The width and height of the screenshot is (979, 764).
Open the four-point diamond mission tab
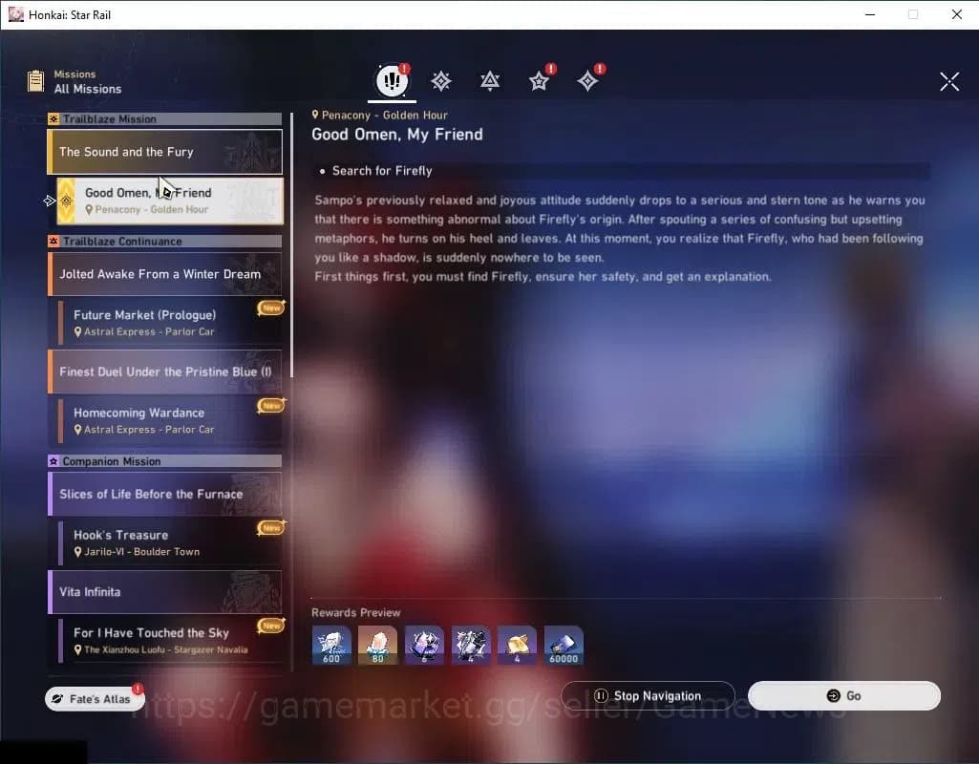pyautogui.click(x=587, y=81)
